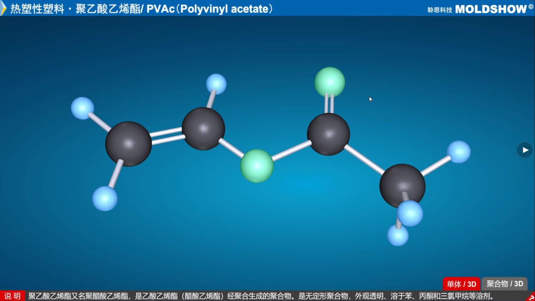Switch to the 聚合物 / 3D view
The width and height of the screenshot is (535, 301).
(504, 284)
